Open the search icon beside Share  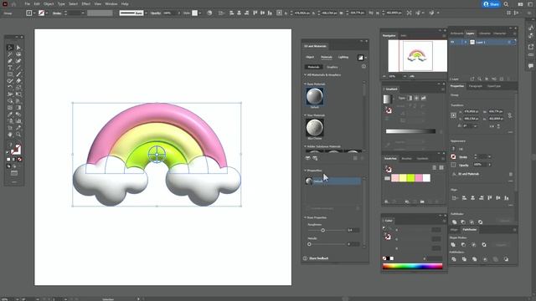[506, 4]
